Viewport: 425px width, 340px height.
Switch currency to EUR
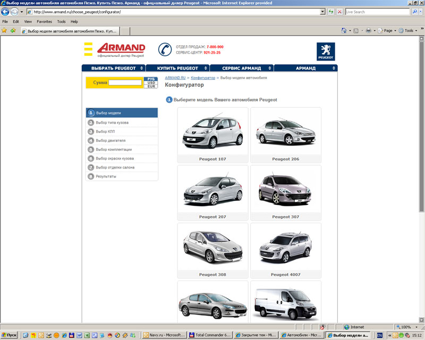[151, 86]
